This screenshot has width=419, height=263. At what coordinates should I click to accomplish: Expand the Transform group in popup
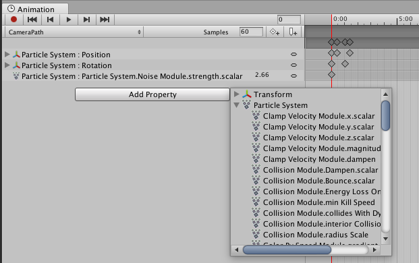click(237, 94)
